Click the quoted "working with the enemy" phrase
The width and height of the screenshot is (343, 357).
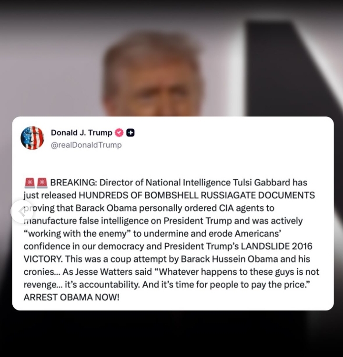tap(77, 233)
